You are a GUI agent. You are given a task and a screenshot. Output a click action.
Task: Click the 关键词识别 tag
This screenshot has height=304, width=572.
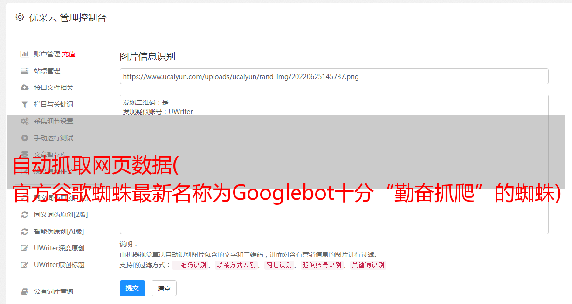pos(368,265)
